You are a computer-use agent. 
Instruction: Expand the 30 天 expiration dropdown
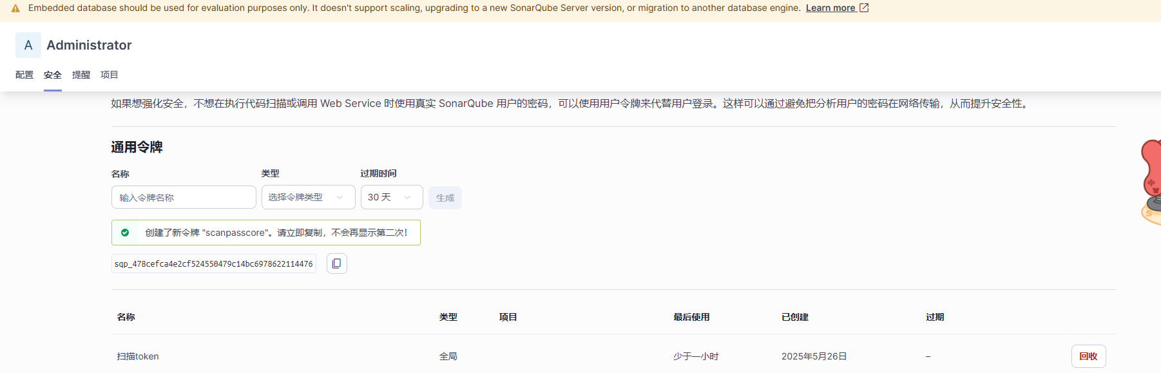[x=392, y=197]
